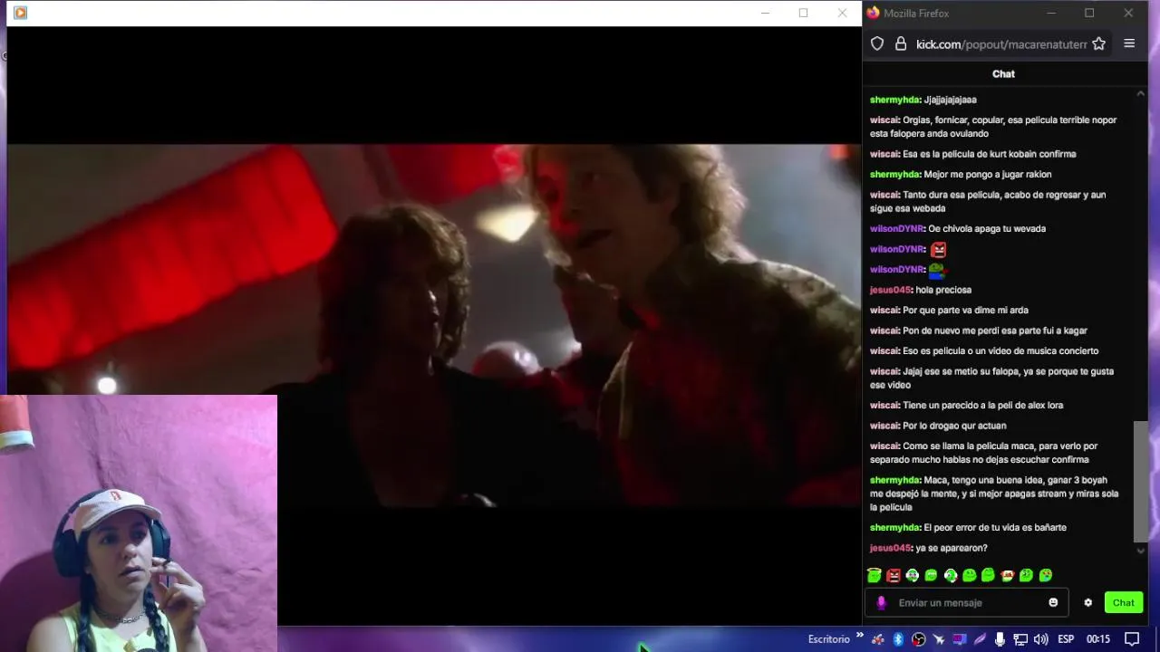Screen dimensions: 1160x652
Task: Click username shermyhda on 'Jjajjajajaaa' message
Action: tap(894, 100)
